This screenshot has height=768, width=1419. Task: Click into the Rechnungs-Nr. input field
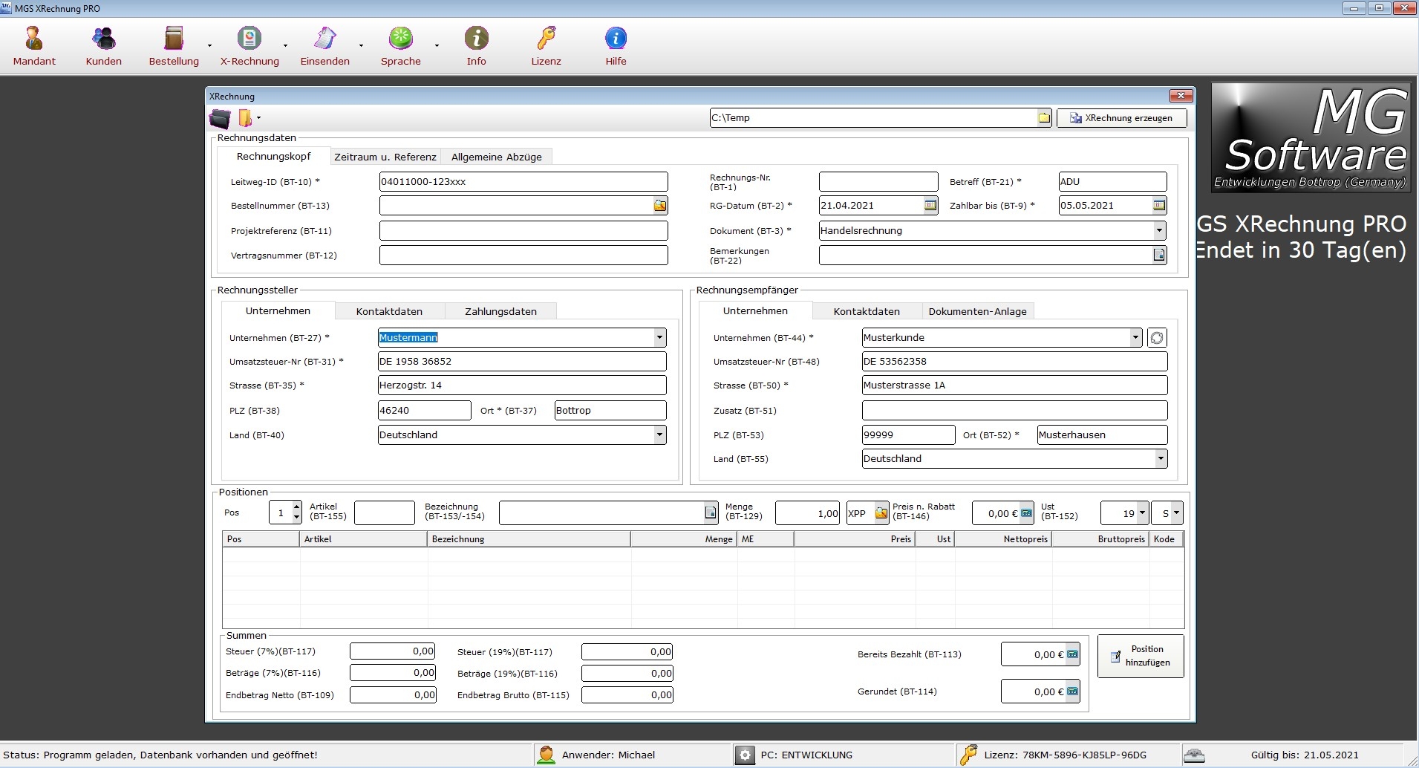878,182
